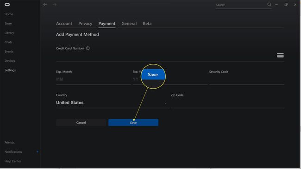This screenshot has height=169, width=301.
Task: Click the blue Save button
Action: pos(133,122)
